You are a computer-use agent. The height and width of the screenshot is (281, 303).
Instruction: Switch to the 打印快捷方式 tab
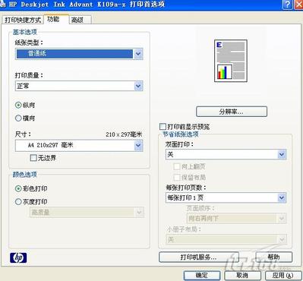click(23, 20)
